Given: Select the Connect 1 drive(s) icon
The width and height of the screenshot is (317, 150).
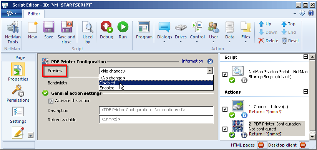Looking at the screenshot, I should pyautogui.click(x=238, y=106).
